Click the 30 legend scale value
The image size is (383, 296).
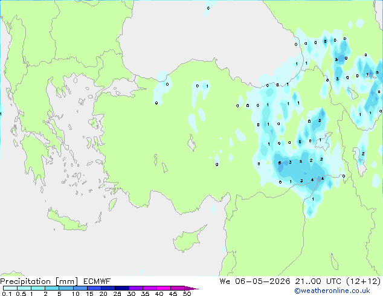click(131, 294)
